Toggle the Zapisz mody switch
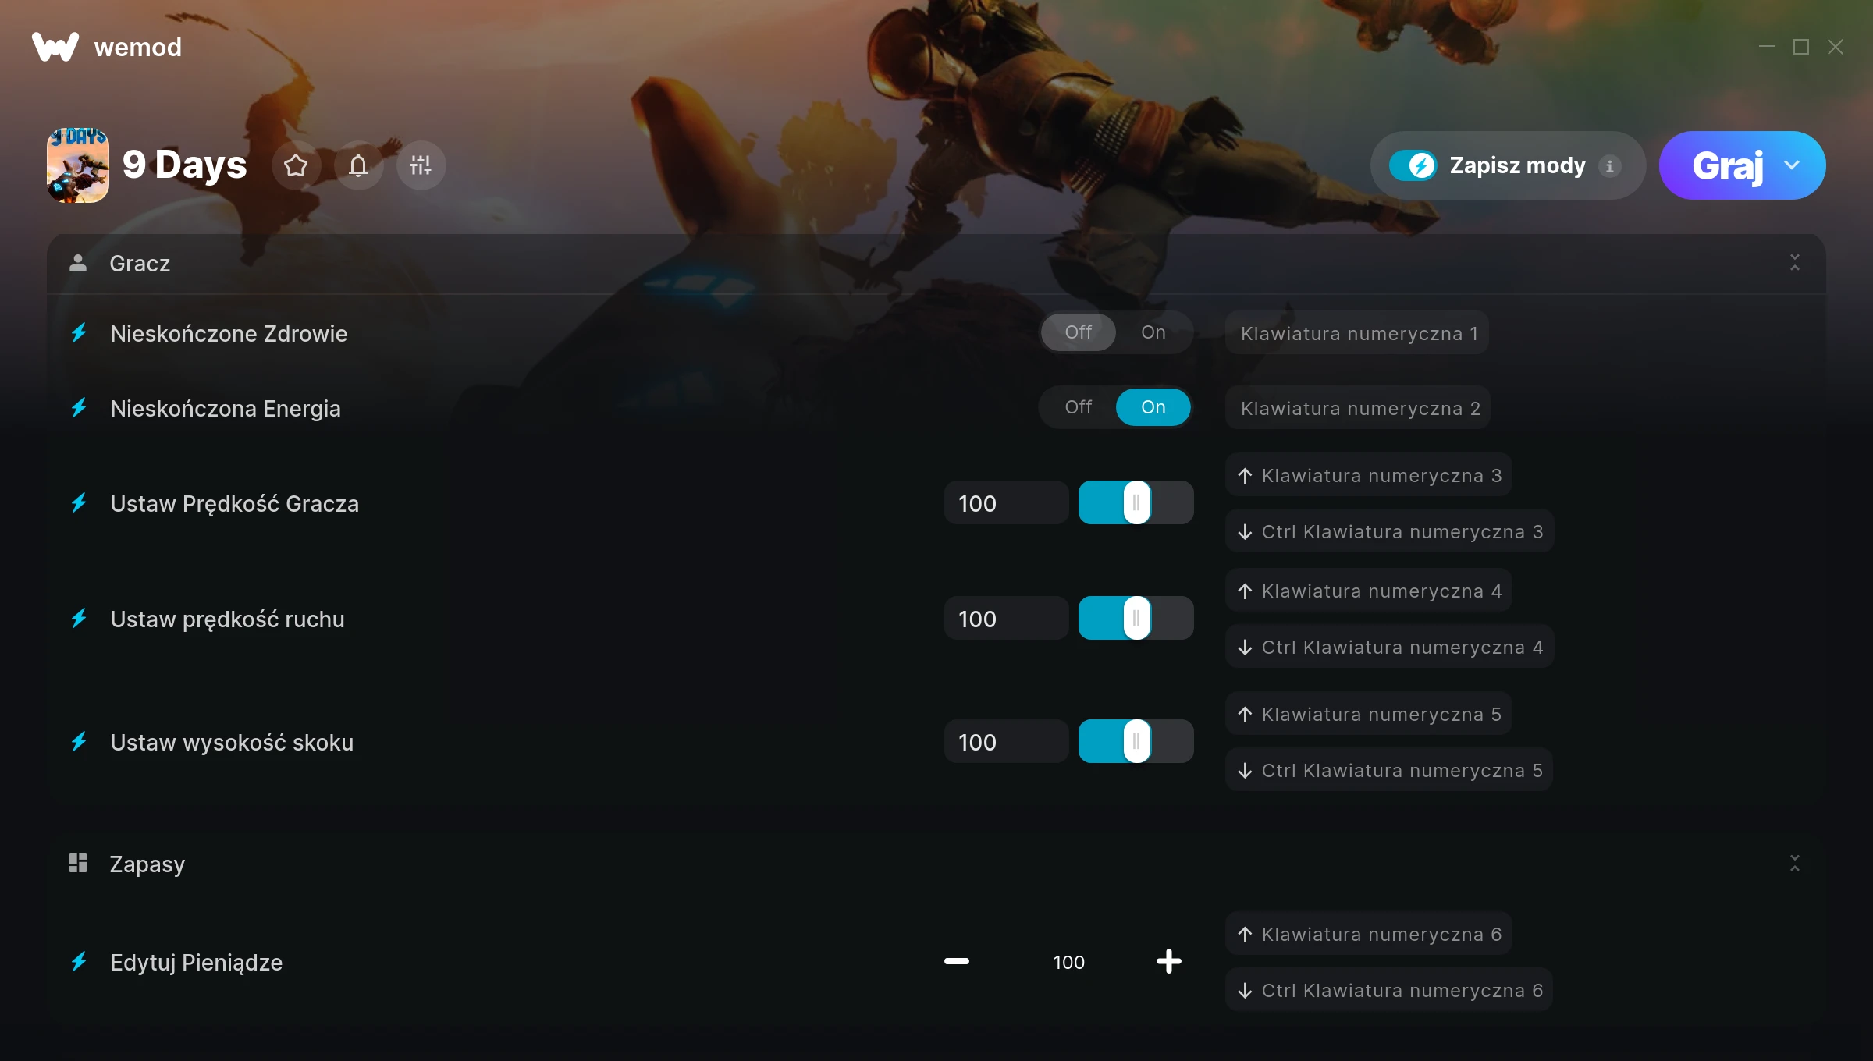1873x1061 pixels. (x=1413, y=165)
